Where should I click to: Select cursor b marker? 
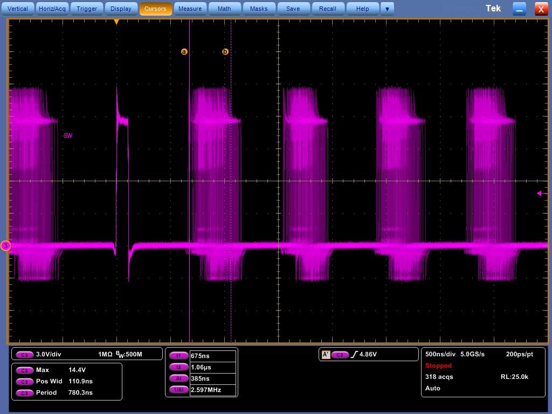click(x=225, y=52)
